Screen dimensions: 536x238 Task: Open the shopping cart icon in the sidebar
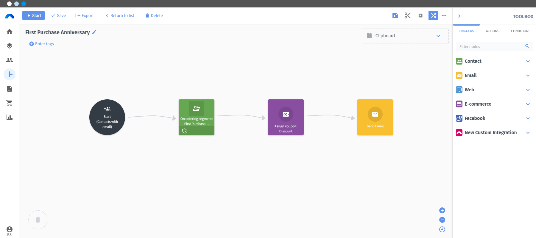(10, 103)
